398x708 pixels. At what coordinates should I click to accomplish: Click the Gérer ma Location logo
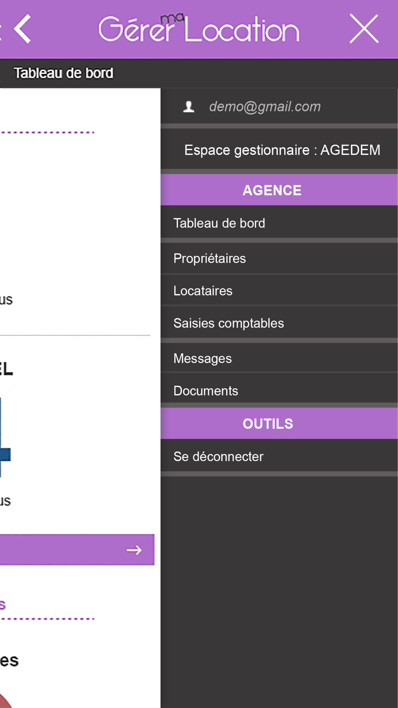tap(199, 28)
